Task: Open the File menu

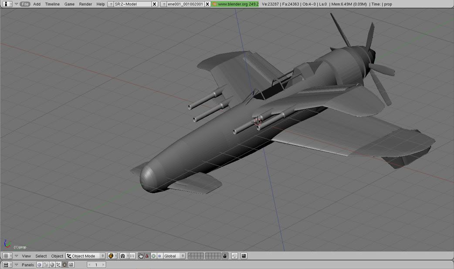Action: point(25,4)
